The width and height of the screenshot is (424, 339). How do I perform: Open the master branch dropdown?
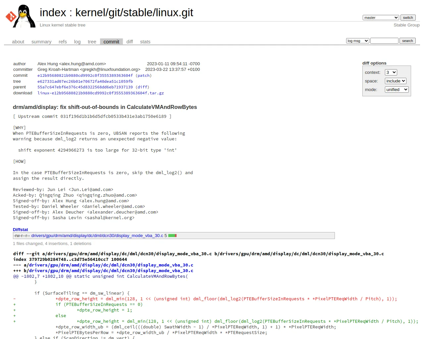coord(381,18)
